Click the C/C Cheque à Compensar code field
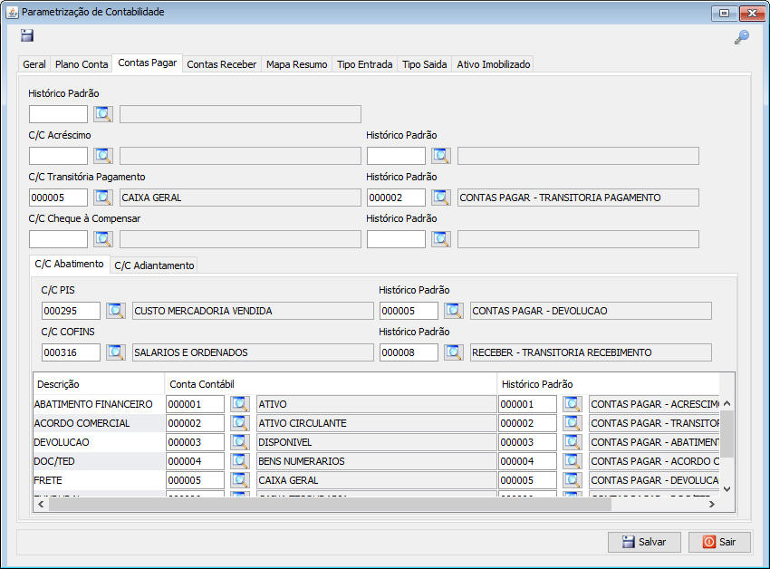Screen dimensions: 770x569 (x=58, y=239)
